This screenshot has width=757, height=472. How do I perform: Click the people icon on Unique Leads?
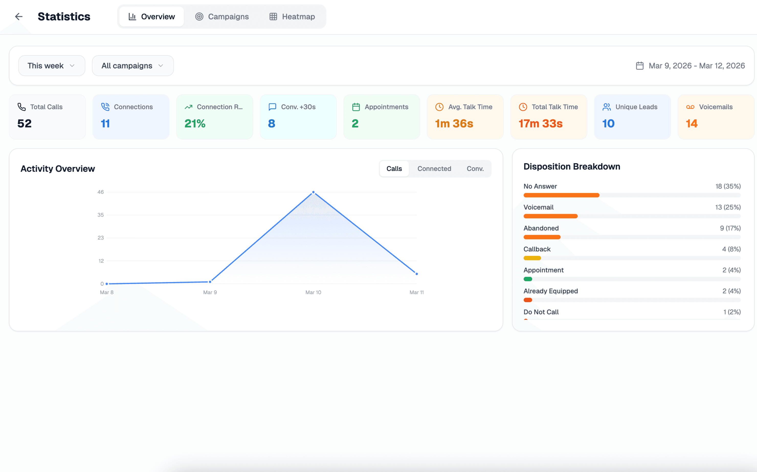click(x=606, y=107)
